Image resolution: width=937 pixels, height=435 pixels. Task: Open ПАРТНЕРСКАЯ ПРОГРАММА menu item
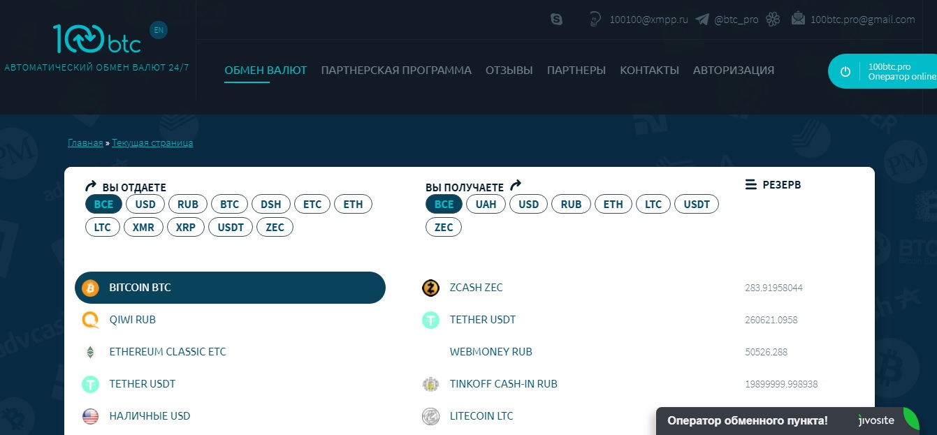click(396, 71)
